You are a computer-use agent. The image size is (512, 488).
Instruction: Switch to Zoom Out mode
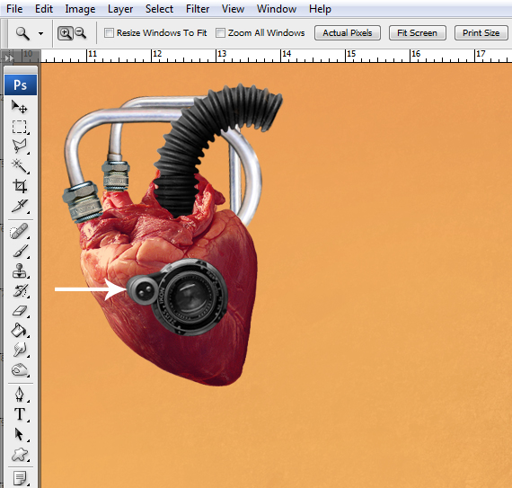(80, 33)
